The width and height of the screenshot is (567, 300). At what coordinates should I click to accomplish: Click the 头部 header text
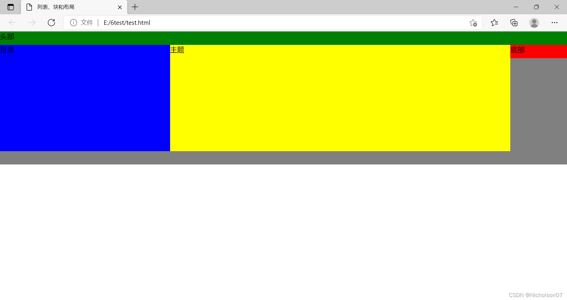7,37
